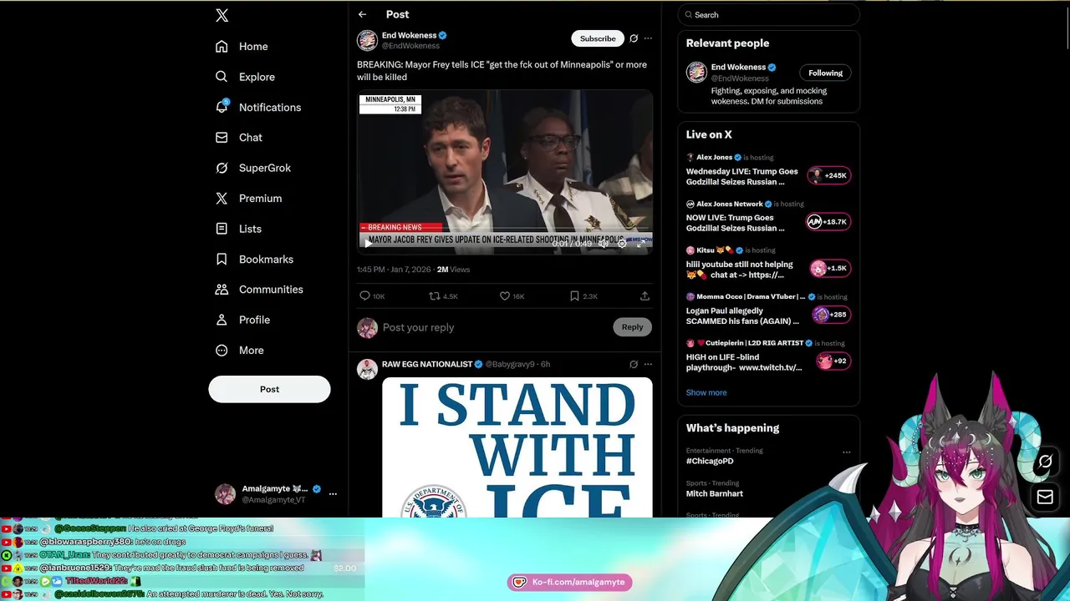This screenshot has width=1070, height=601.
Task: Open End Wokeness avatar on the post
Action: click(x=367, y=40)
